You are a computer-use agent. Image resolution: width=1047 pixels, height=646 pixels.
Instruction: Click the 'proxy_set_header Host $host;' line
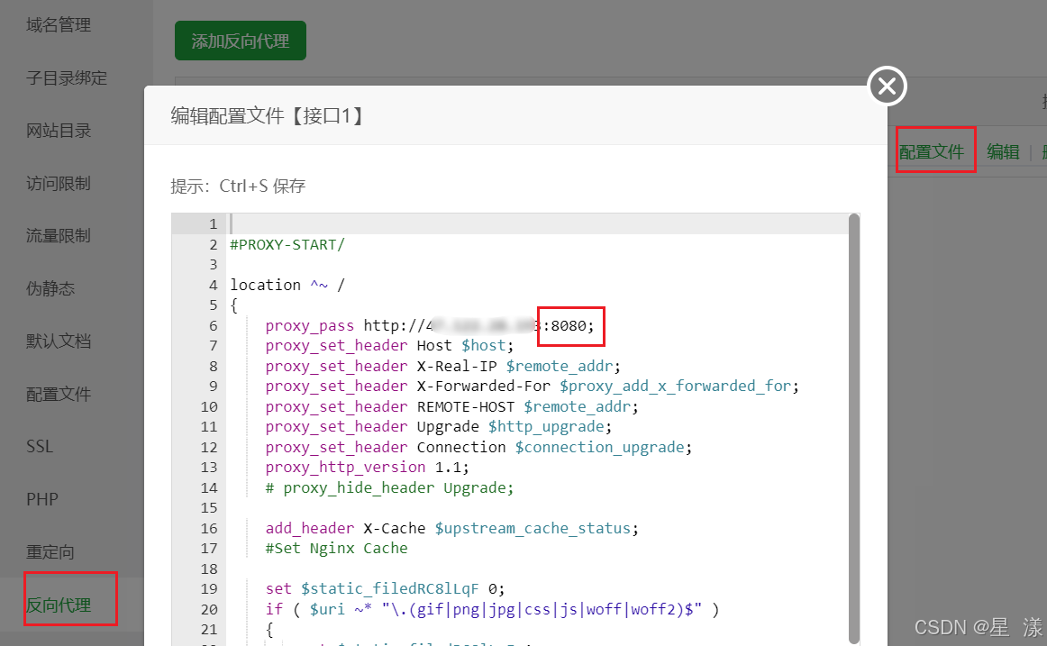389,346
